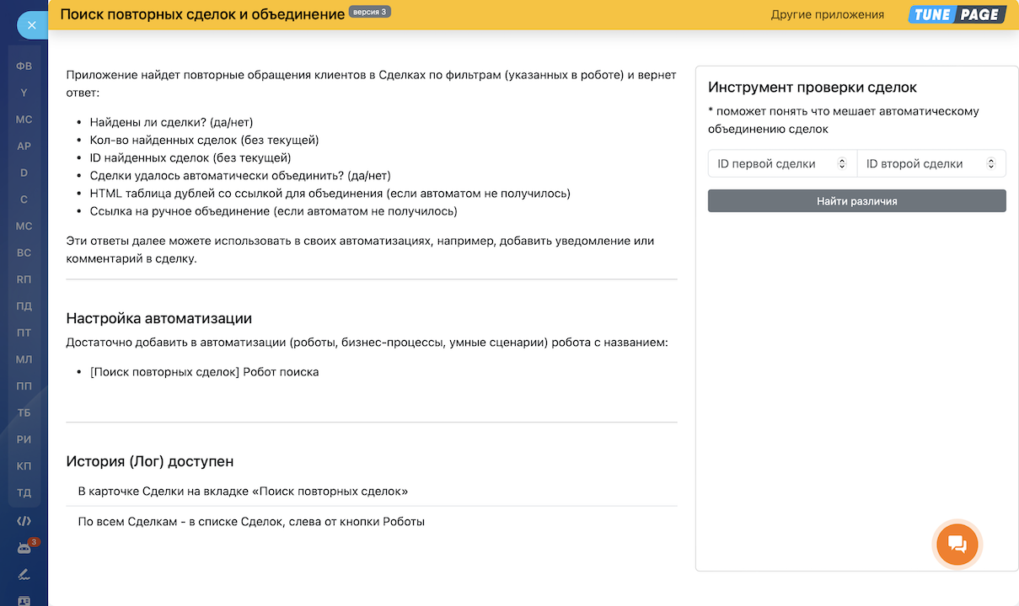Select the ПД sidebar shortcut

[x=24, y=306]
